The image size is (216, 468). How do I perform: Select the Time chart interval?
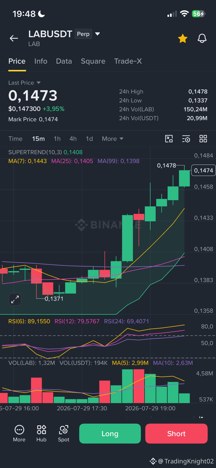coord(15,139)
